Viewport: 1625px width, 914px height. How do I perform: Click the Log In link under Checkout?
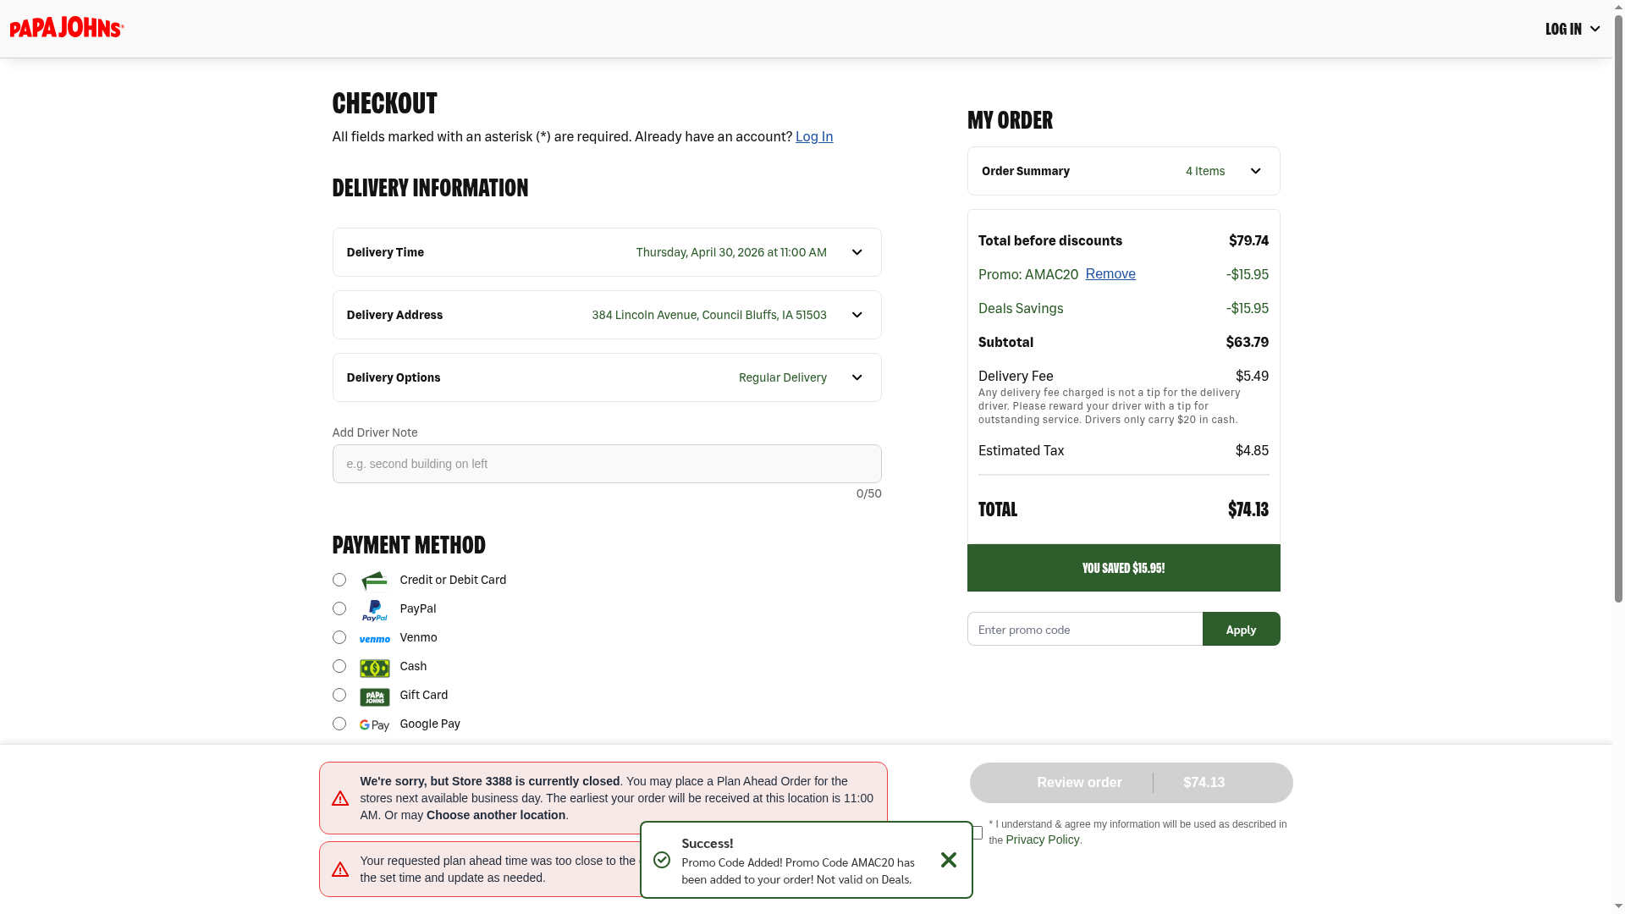[814, 136]
